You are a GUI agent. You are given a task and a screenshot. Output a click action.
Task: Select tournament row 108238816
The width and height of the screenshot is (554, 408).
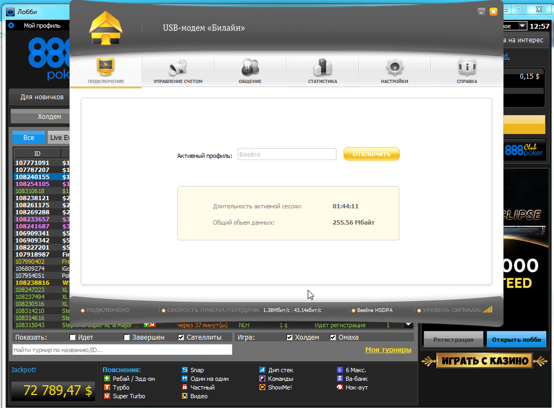[42, 283]
